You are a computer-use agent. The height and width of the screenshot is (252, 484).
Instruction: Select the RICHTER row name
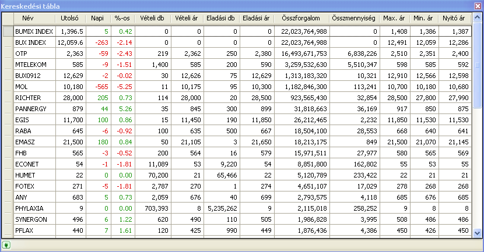click(x=28, y=98)
